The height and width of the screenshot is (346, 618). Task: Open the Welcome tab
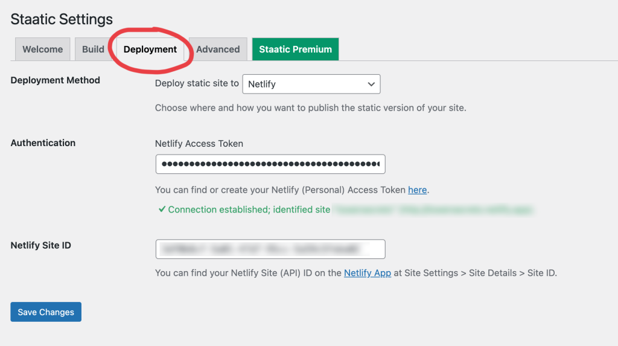tap(42, 50)
